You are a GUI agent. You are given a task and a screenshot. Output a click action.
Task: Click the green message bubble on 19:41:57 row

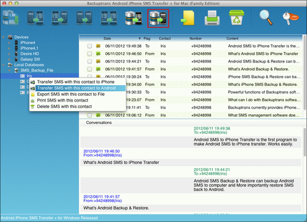click(98, 69)
